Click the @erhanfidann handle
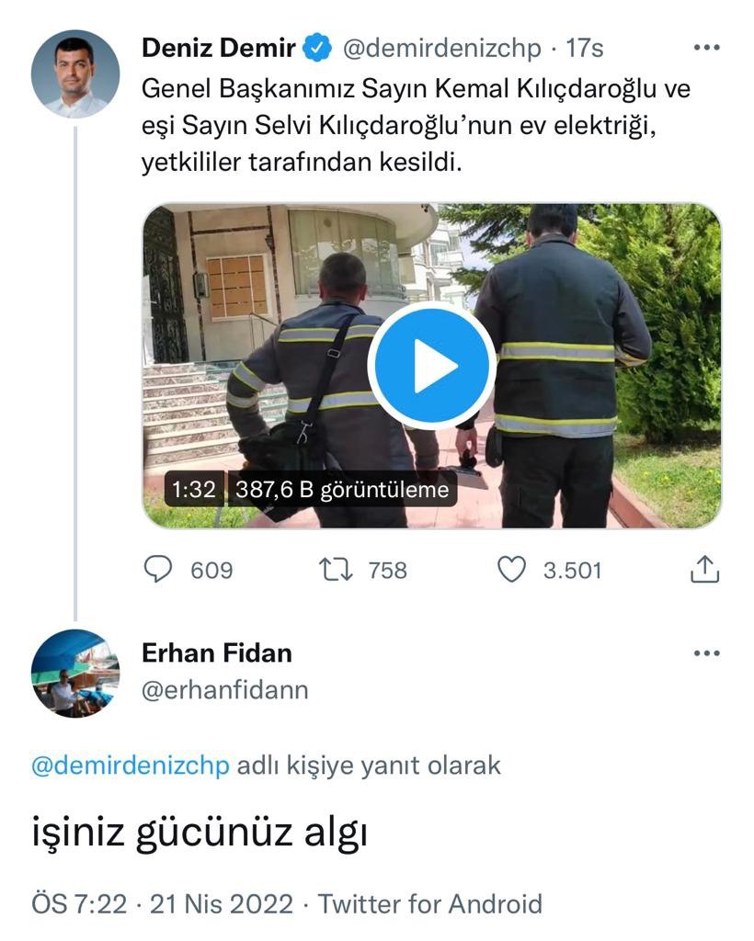The width and height of the screenshot is (754, 941). point(225,690)
